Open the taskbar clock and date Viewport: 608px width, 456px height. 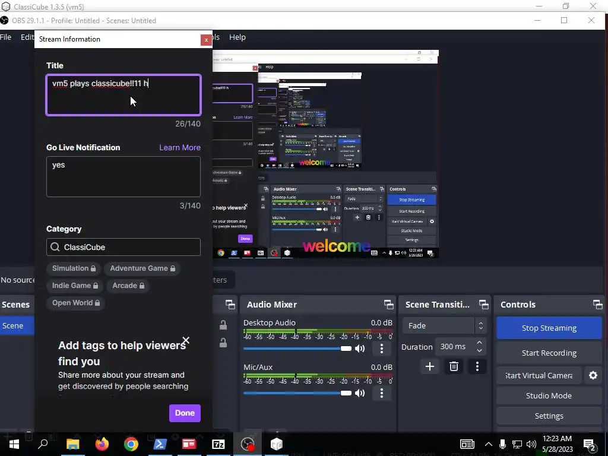coord(557,444)
